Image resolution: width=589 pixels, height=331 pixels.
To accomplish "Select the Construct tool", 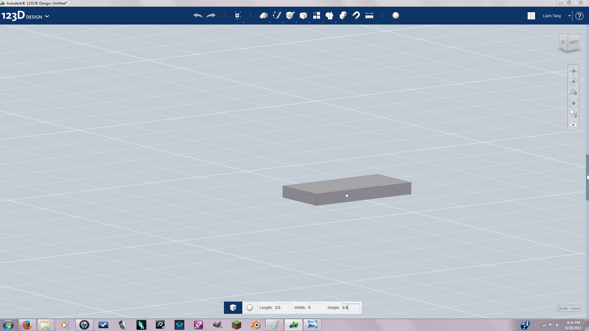I will [290, 15].
